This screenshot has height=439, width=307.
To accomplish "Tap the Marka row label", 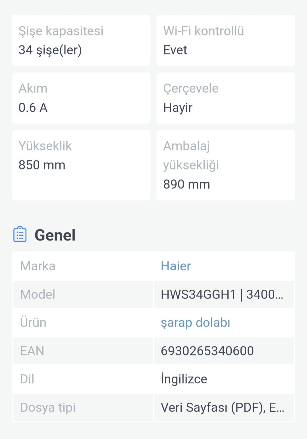I will pos(38,266).
